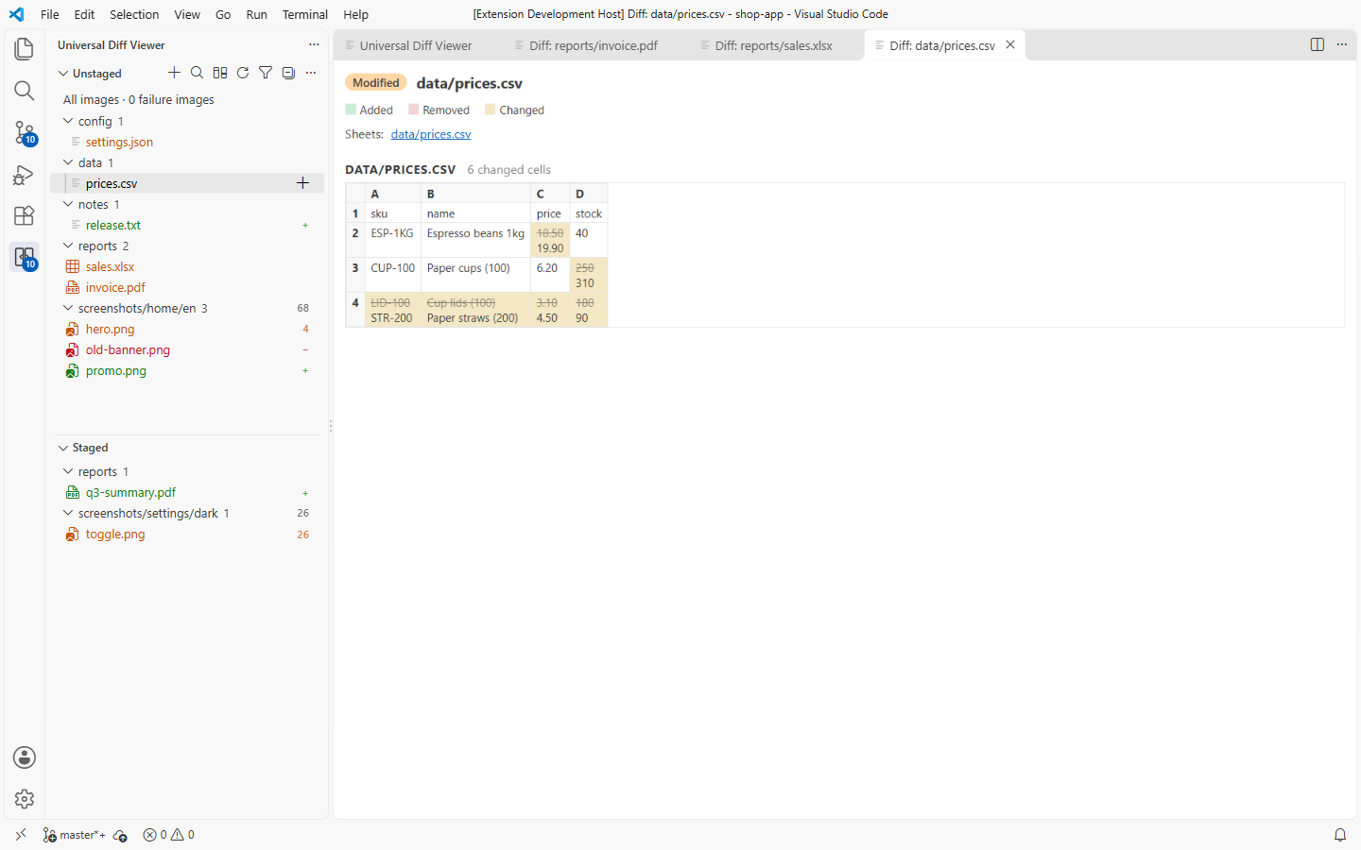Image resolution: width=1361 pixels, height=850 pixels.
Task: Open Source Control view in activity bar
Action: click(x=25, y=132)
